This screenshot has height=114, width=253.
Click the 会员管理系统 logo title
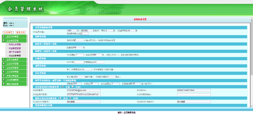(25, 9)
